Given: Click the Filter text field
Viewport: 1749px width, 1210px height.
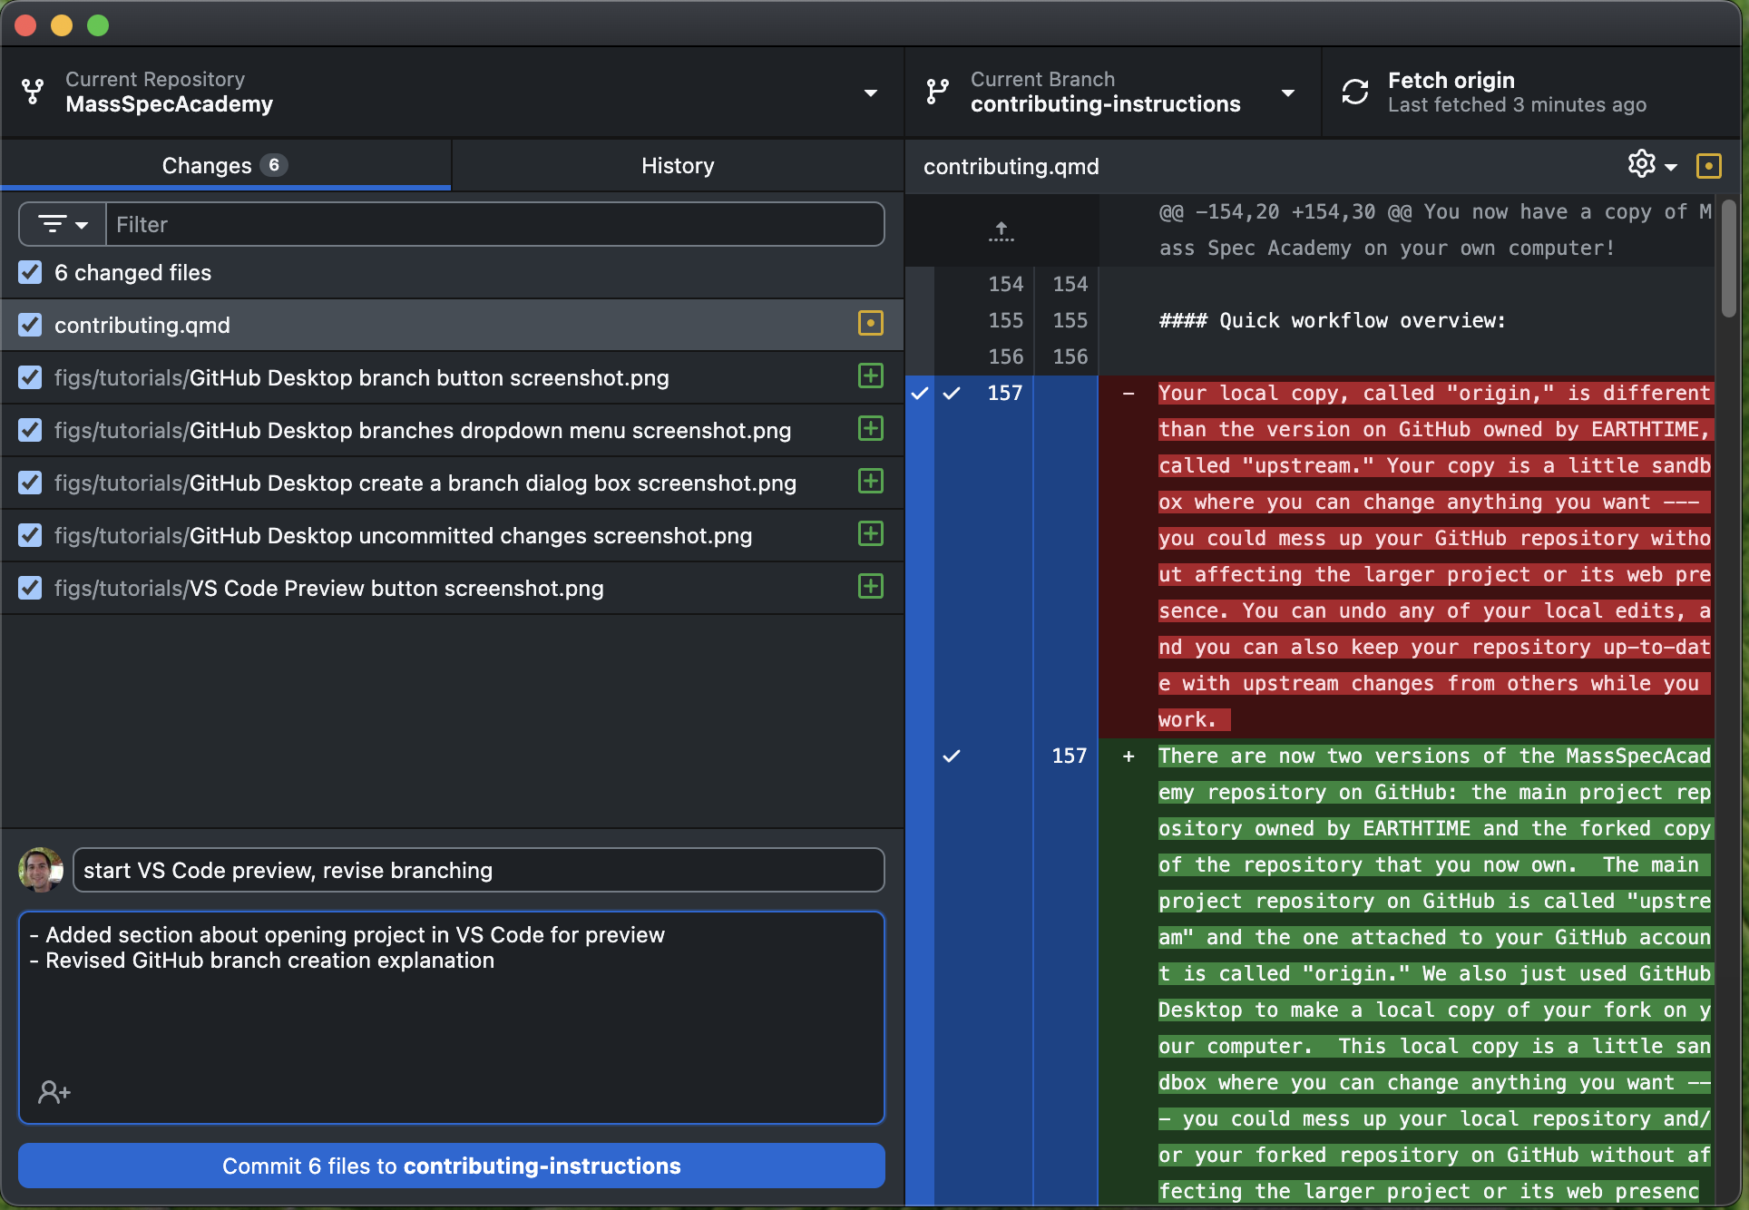Looking at the screenshot, I should (x=495, y=224).
